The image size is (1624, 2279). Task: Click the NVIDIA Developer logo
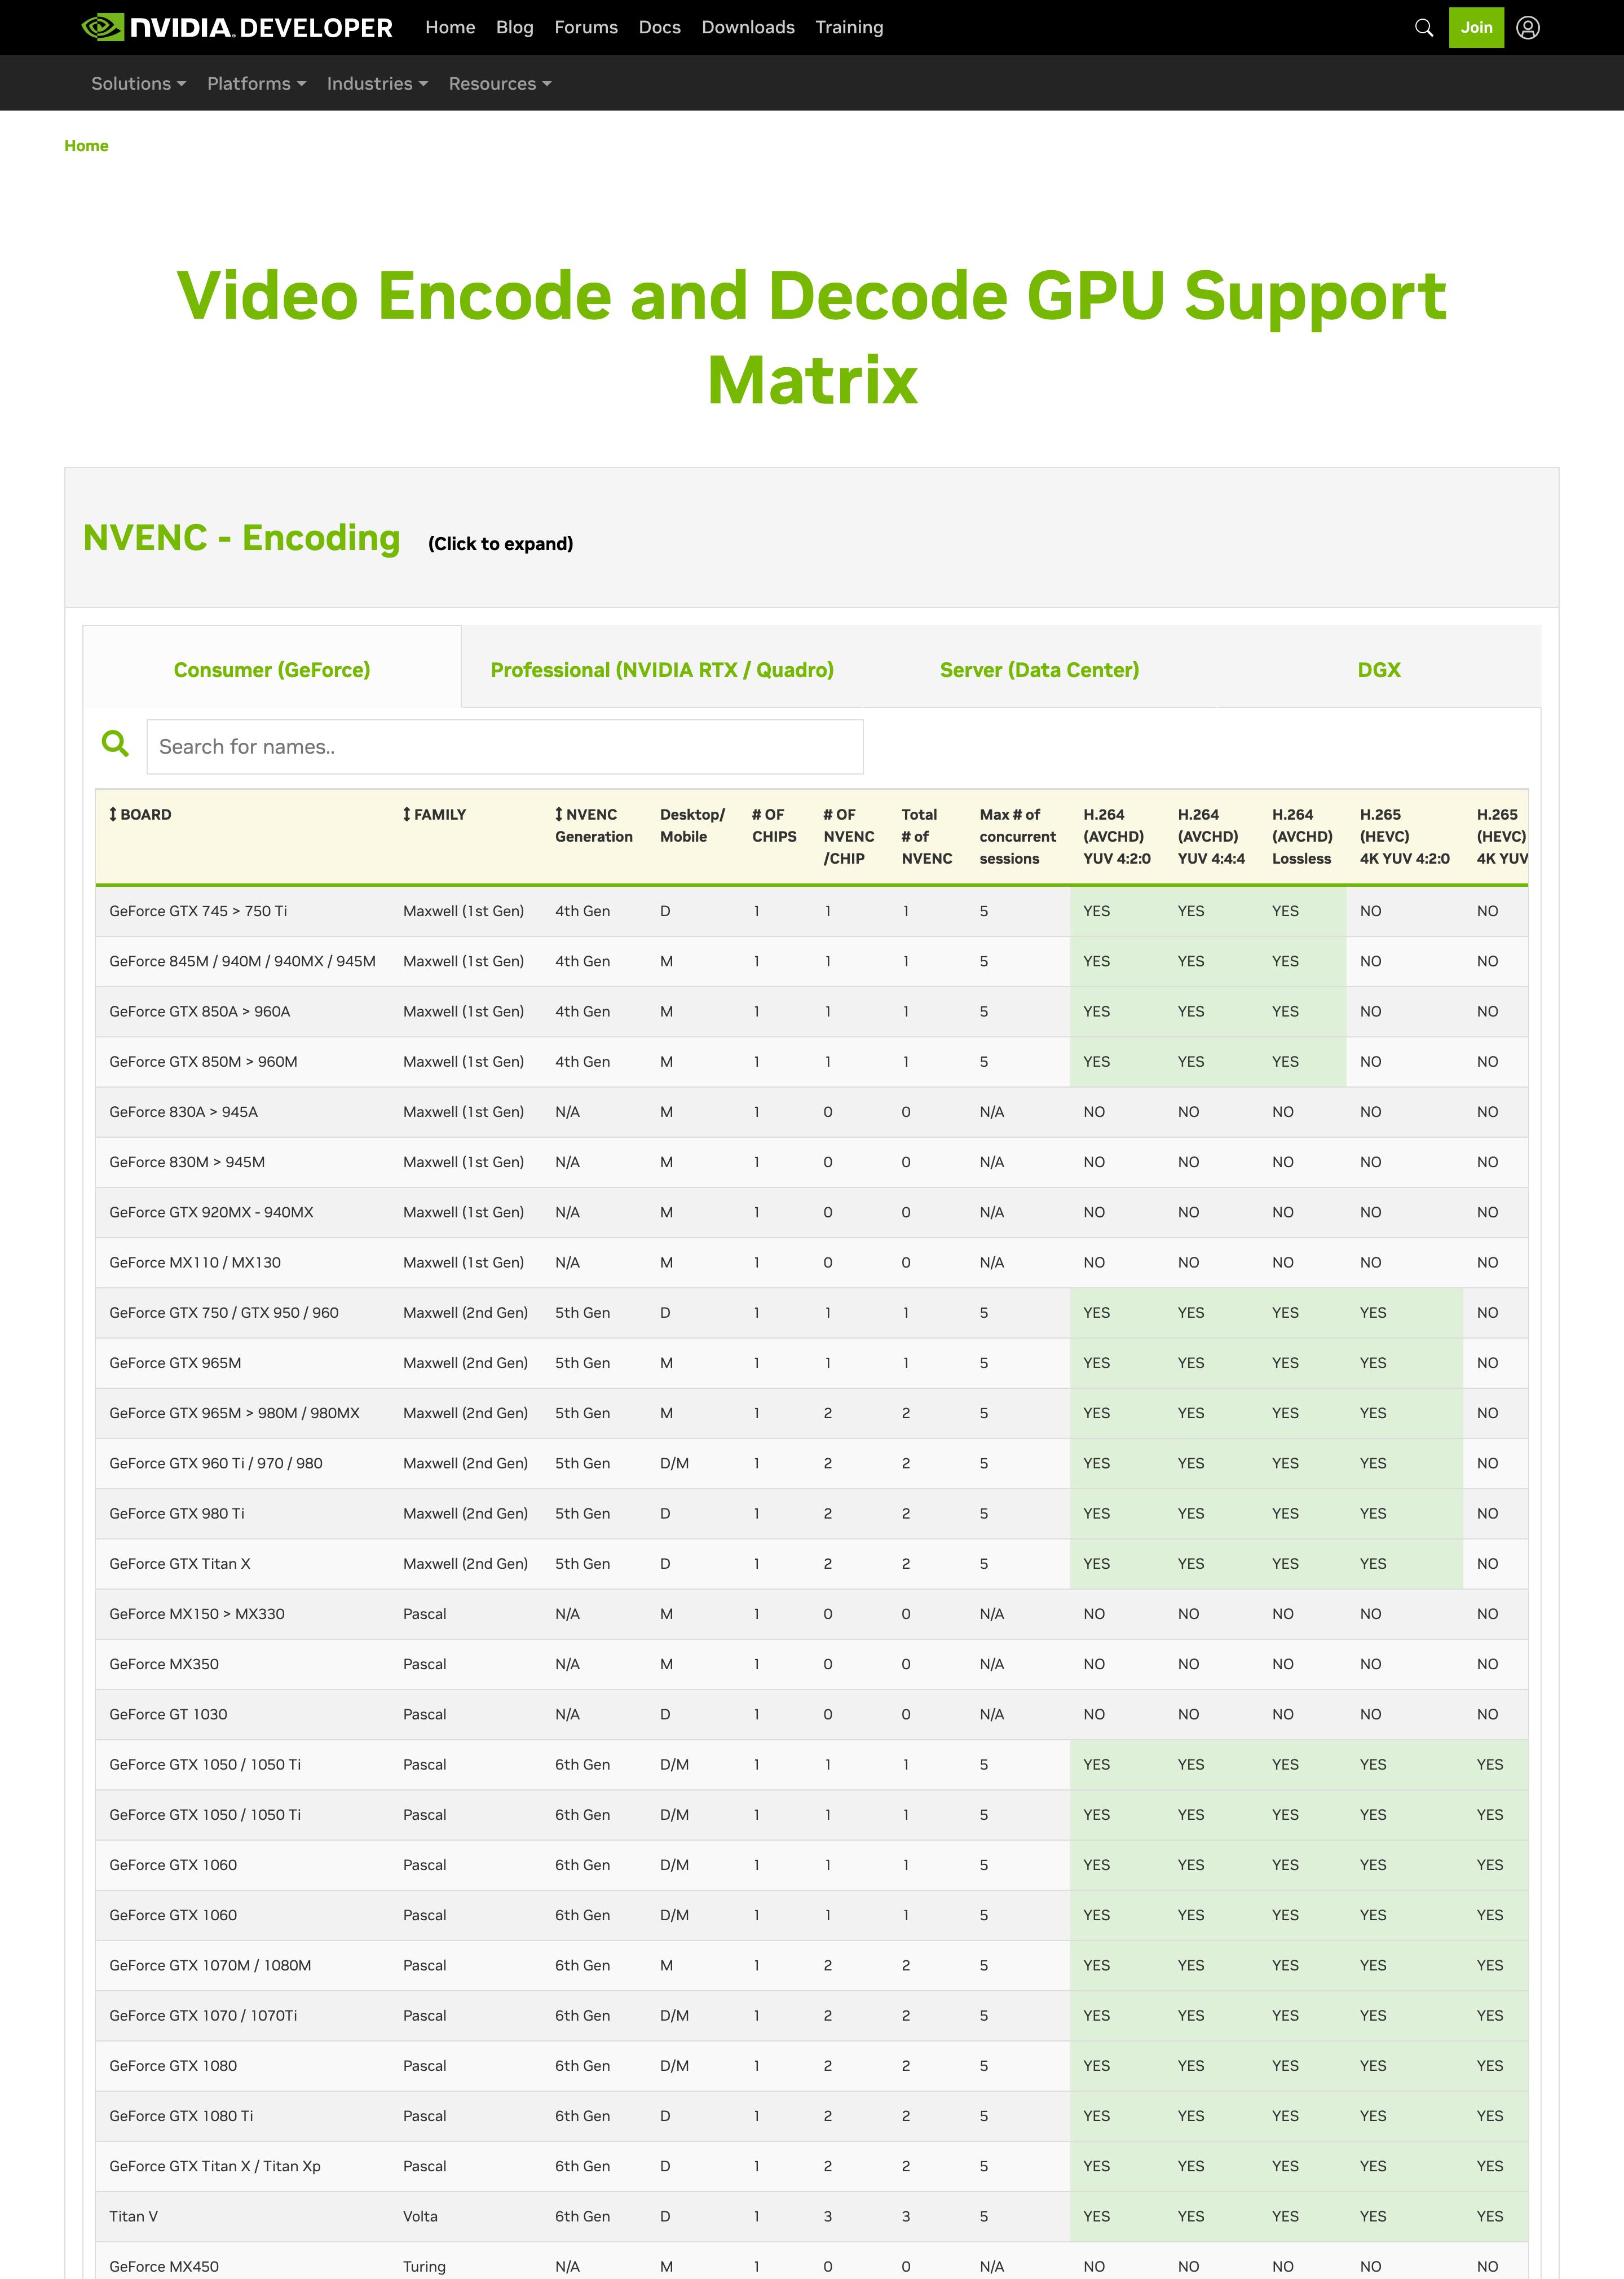tap(237, 27)
